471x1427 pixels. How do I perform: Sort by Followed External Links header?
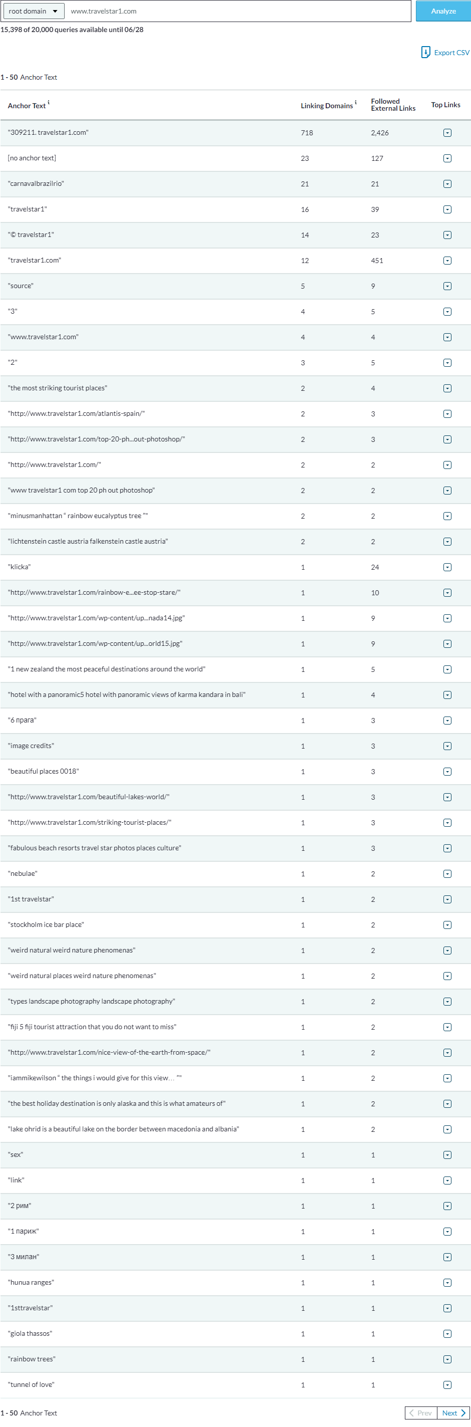point(393,105)
